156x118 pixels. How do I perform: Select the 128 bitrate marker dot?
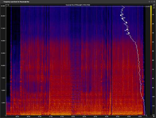coord(129,33)
